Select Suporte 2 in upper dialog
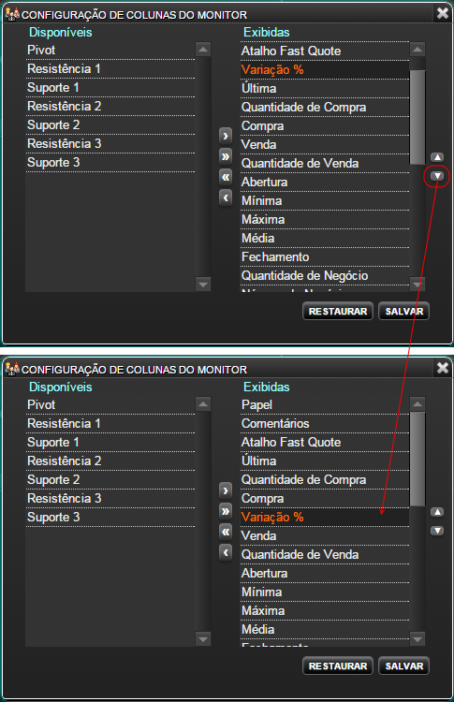Screen dimensions: 454x702 [x=110, y=125]
